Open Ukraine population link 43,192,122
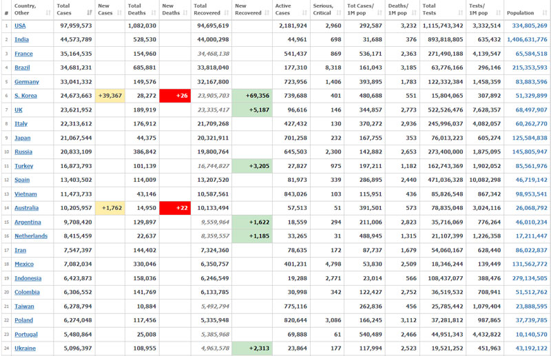551x356 pixels. 531,348
